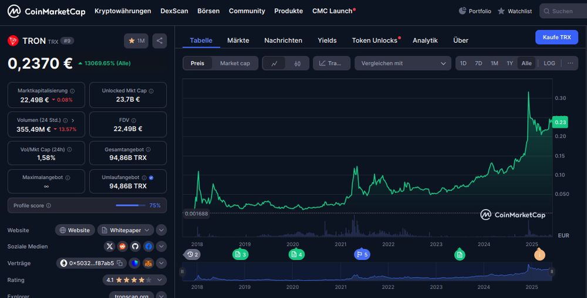Open Marktkapitalisierung info tooltip icon
Image resolution: width=587 pixels, height=298 pixels.
coord(72,91)
